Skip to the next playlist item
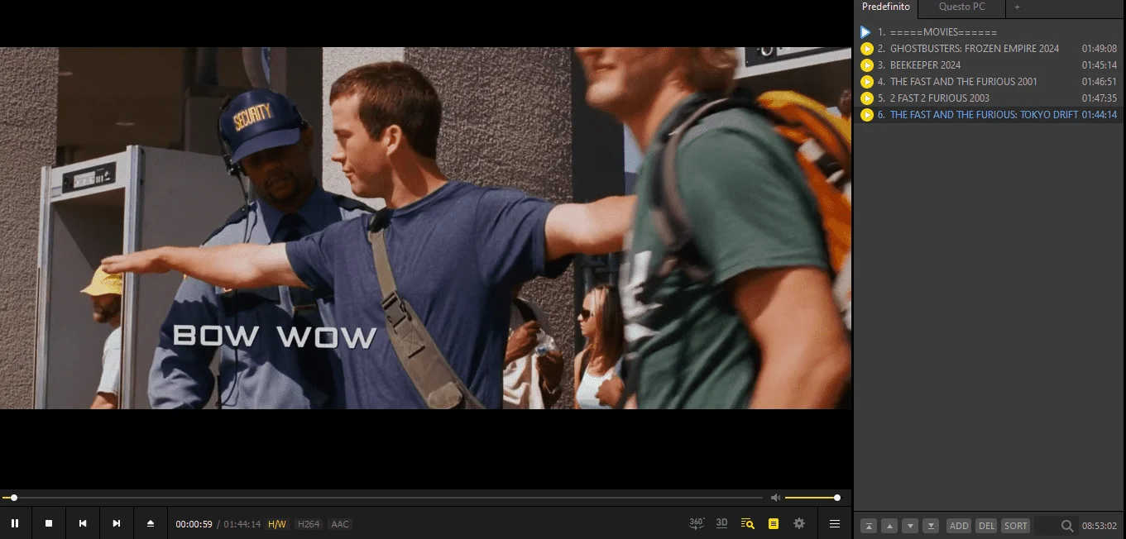 point(117,523)
